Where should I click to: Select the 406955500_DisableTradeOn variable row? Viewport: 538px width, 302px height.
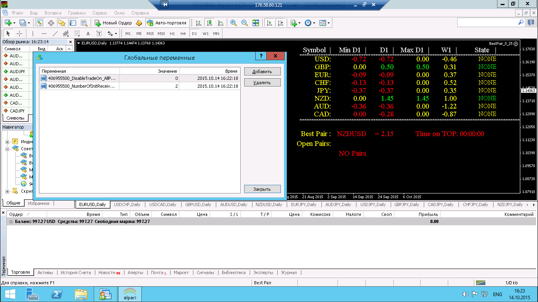click(x=139, y=78)
